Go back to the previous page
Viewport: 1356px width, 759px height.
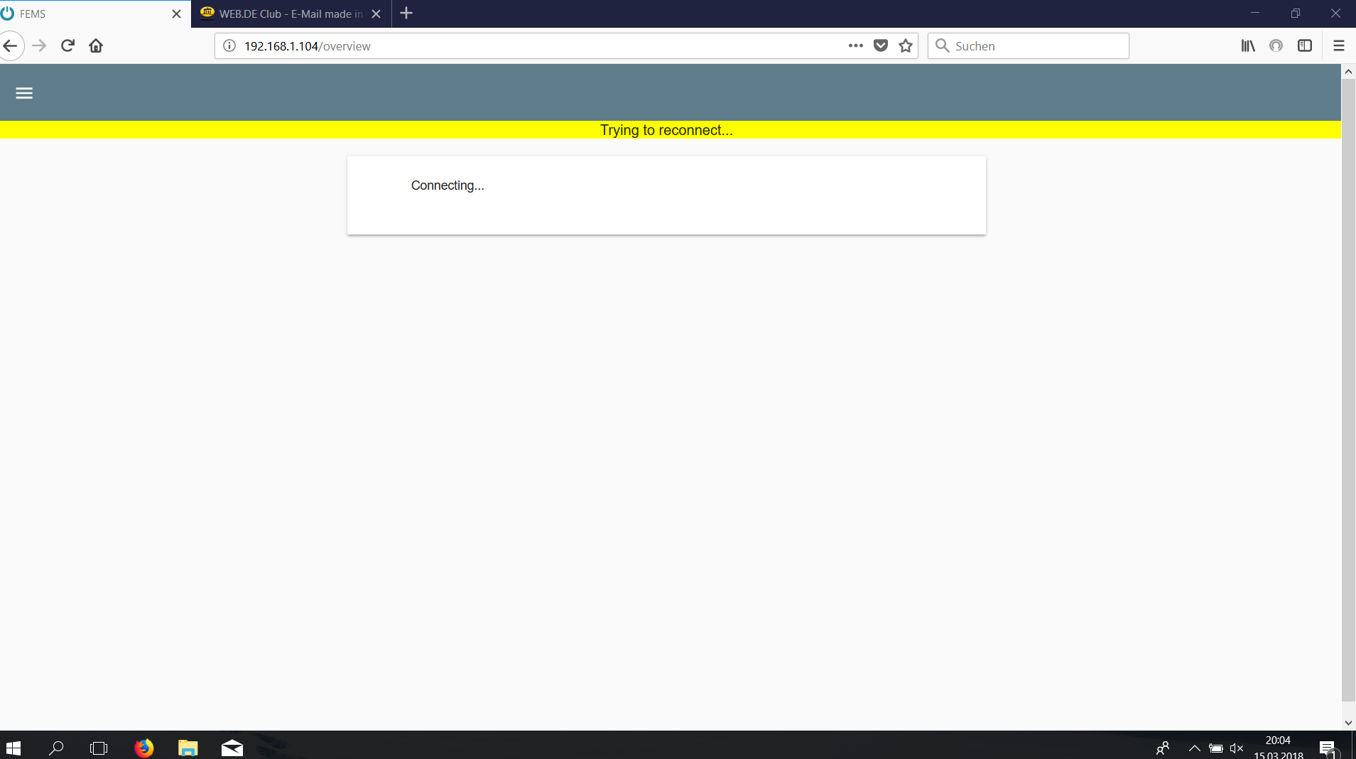tap(11, 45)
